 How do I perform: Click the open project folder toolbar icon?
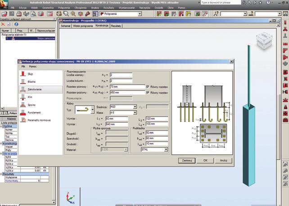click(4, 14)
